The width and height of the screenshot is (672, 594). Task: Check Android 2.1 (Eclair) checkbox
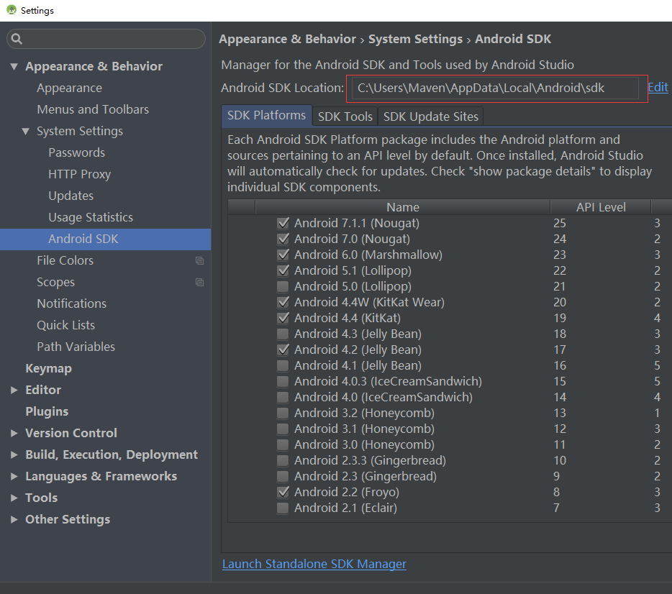(283, 508)
